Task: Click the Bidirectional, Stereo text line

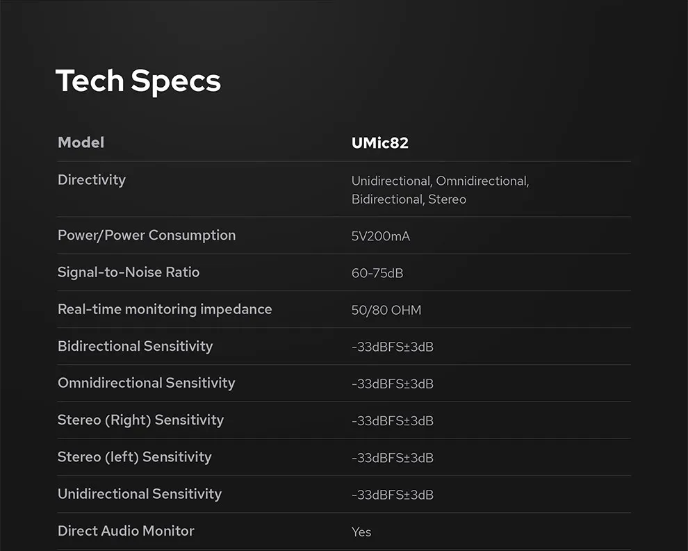Action: point(409,199)
